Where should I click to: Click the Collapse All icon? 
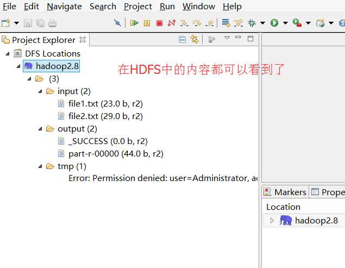click(x=182, y=40)
